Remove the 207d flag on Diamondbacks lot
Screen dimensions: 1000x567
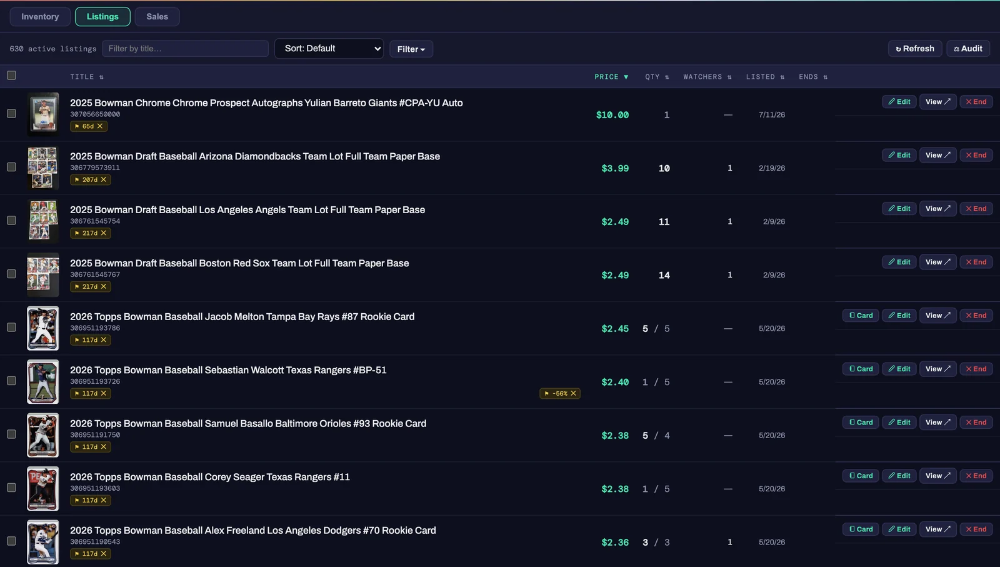point(104,180)
